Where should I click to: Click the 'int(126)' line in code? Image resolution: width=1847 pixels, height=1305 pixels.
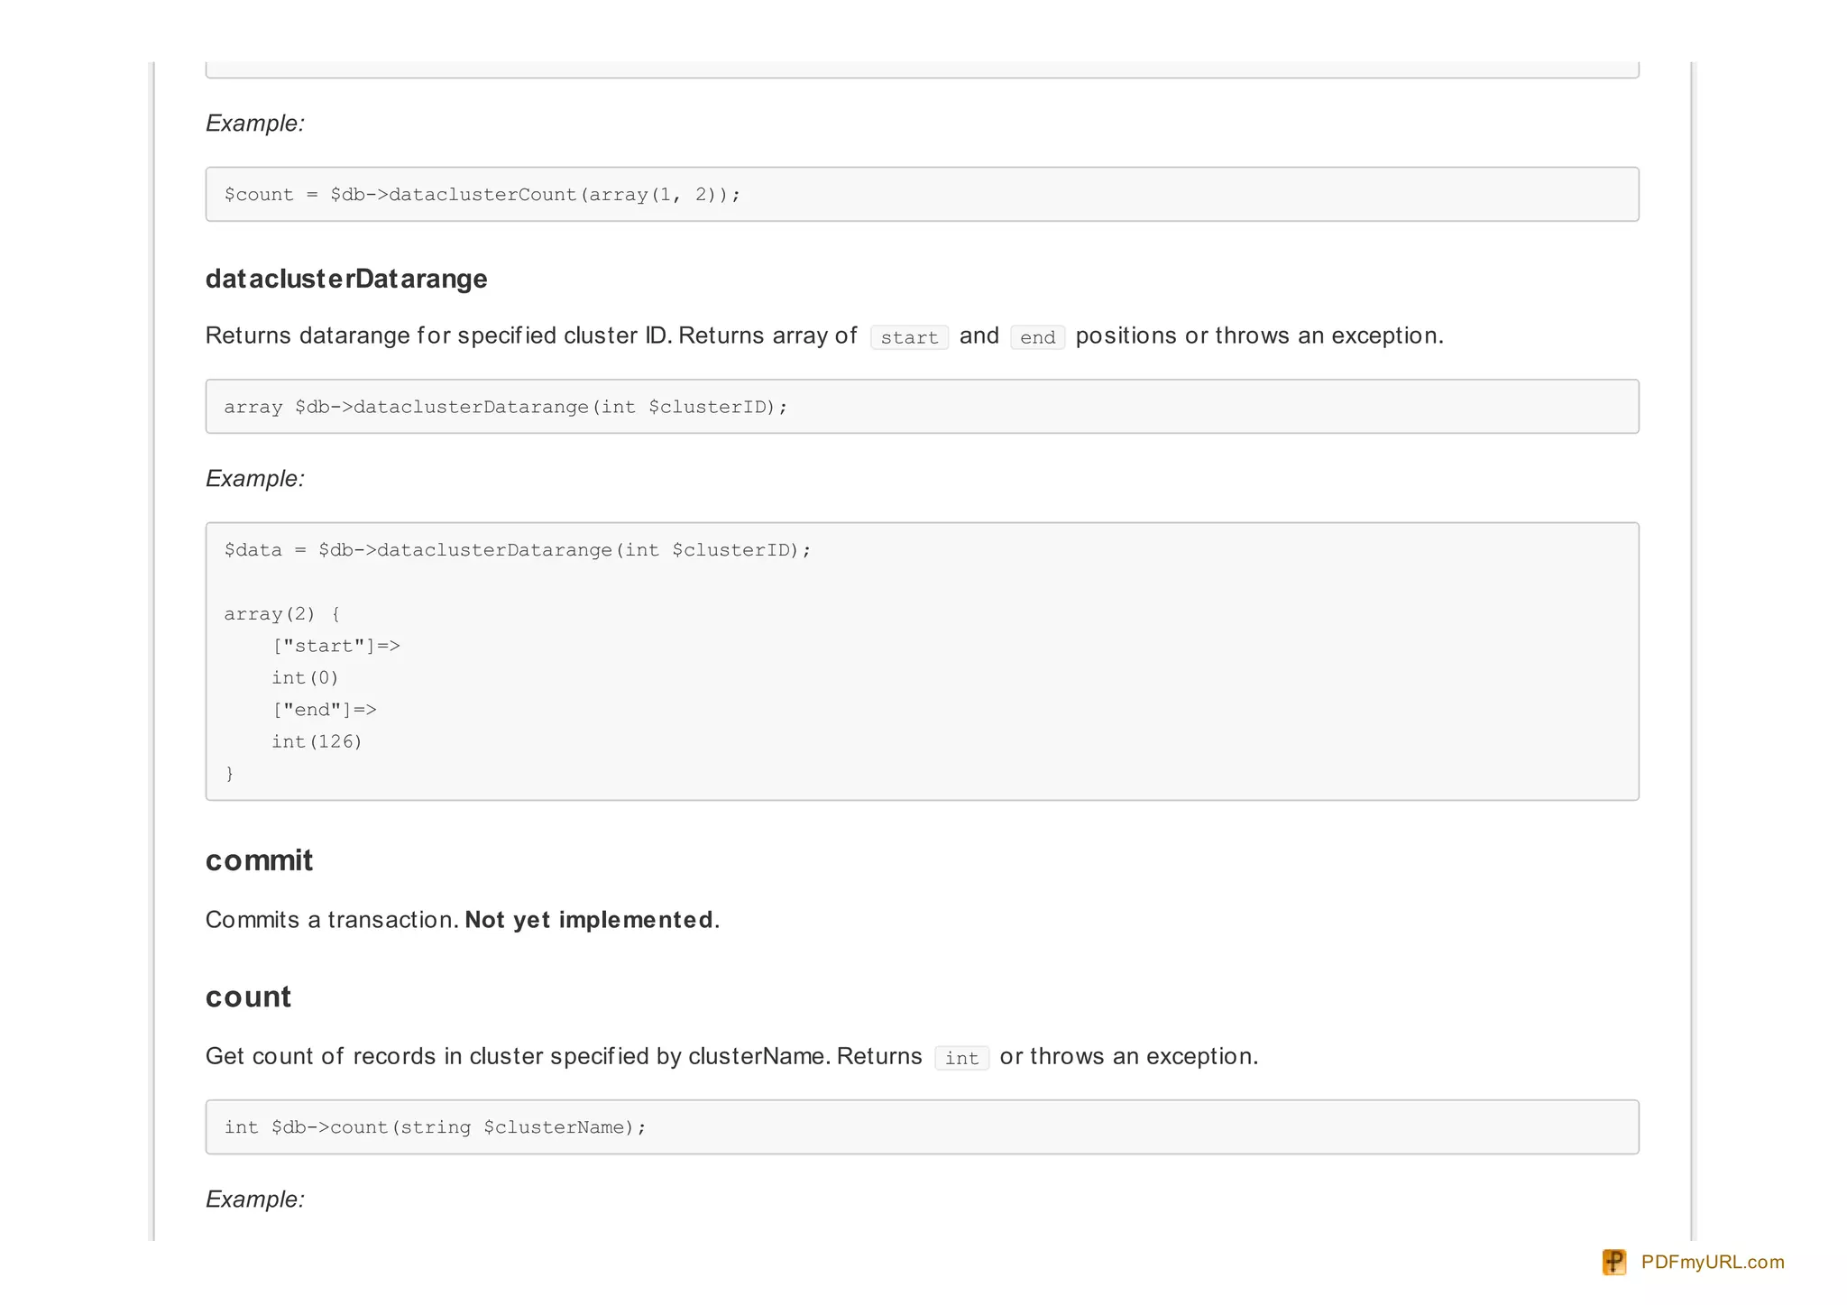click(x=317, y=741)
